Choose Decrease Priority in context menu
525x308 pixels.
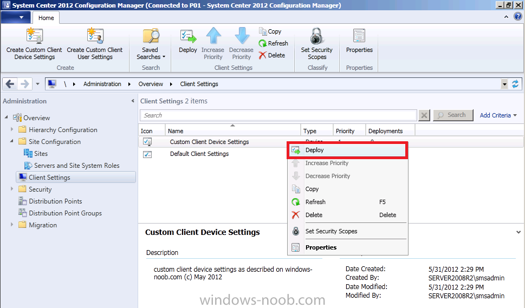click(347, 176)
